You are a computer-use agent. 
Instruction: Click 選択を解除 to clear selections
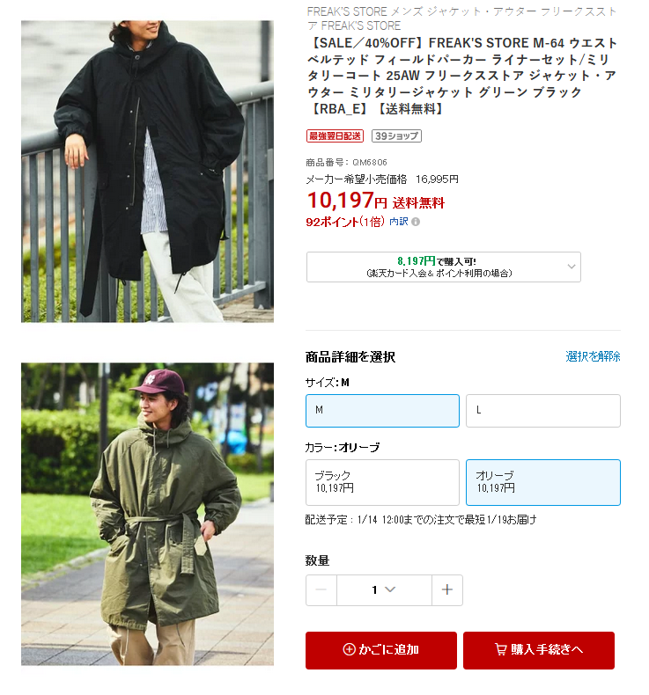(x=593, y=356)
